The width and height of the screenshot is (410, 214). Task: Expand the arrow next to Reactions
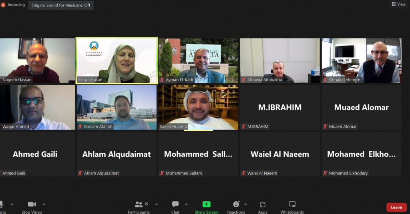tap(245, 204)
